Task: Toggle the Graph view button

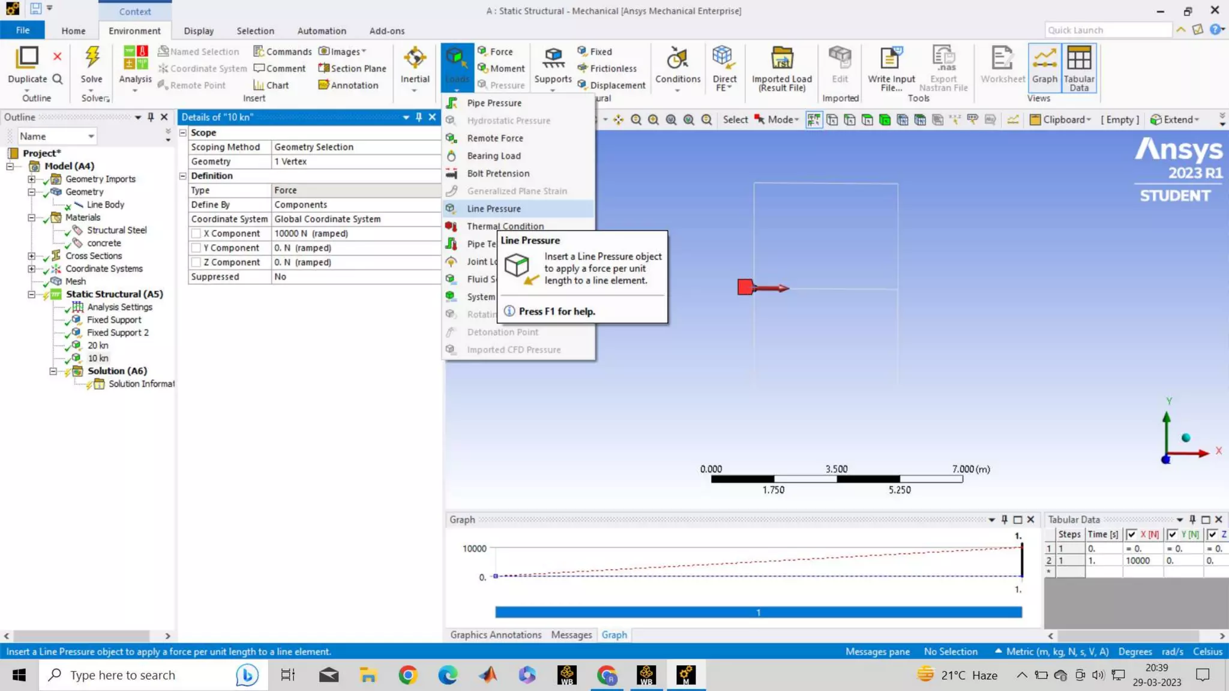Action: tap(1044, 68)
